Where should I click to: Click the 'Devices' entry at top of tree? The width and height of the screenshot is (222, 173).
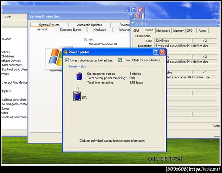[x=6, y=39]
